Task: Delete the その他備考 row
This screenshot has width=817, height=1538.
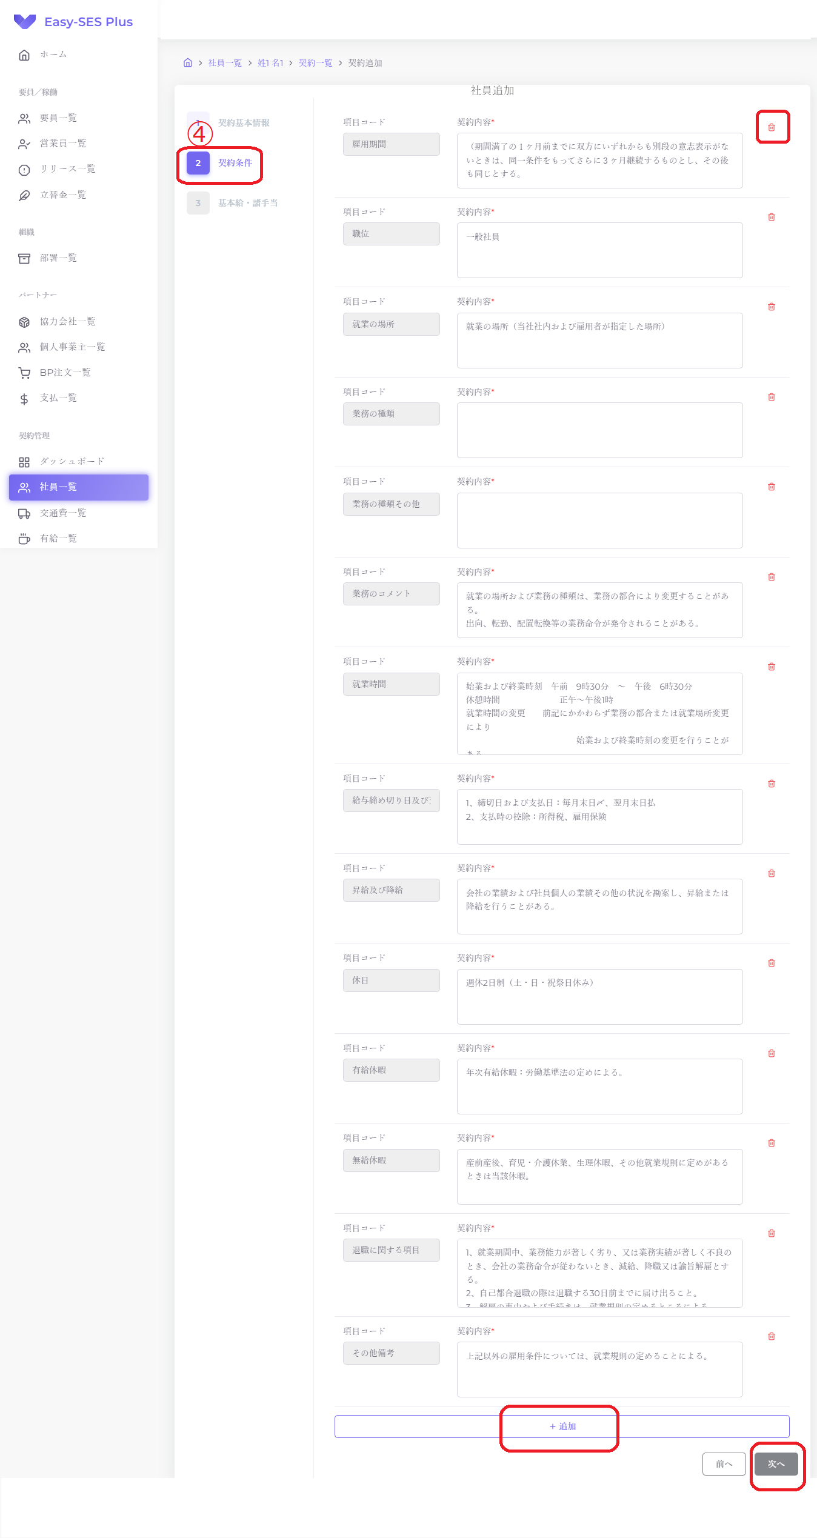Action: 771,1336
